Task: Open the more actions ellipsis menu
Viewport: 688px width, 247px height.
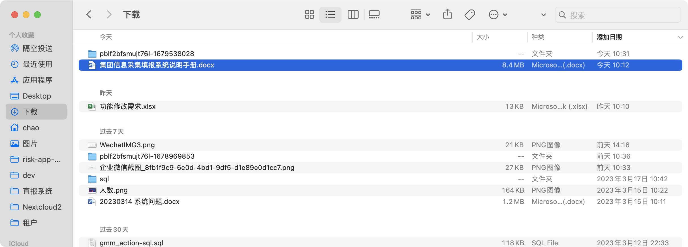Action: (498, 15)
